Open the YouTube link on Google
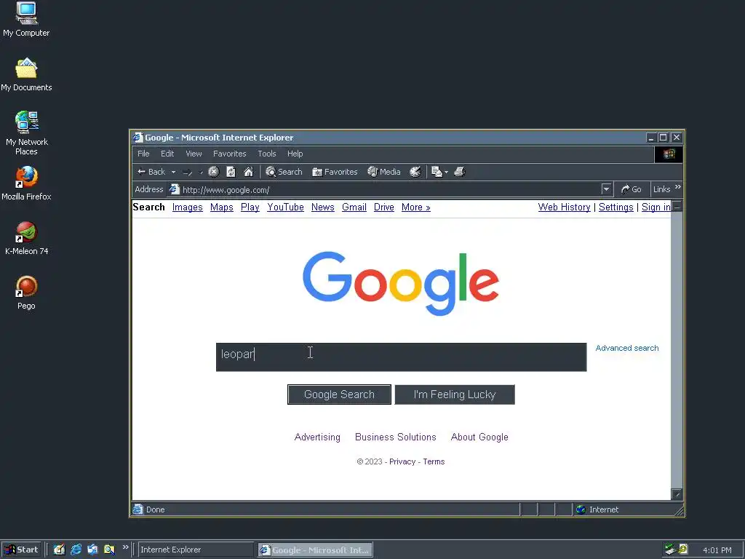This screenshot has height=559, width=745. pyautogui.click(x=285, y=207)
